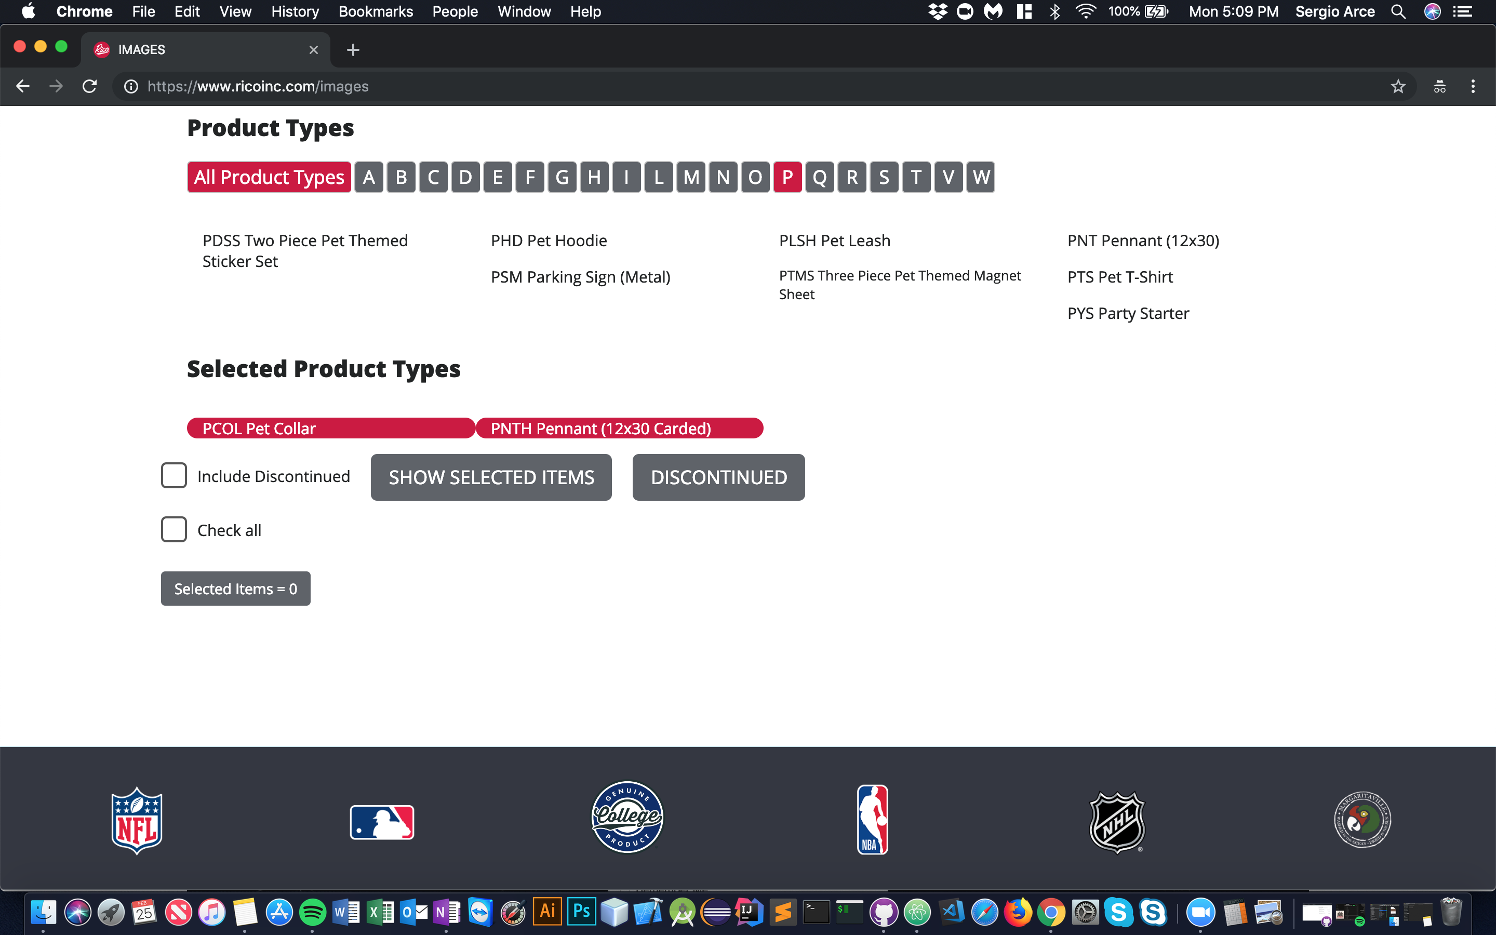Screen dimensions: 1496x935
Task: Click the MLB league logo
Action: pyautogui.click(x=381, y=822)
